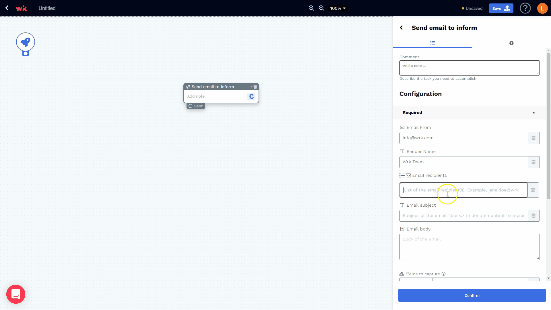Open the chat support bubble
Screen dimensions: 551x310
tap(16, 294)
